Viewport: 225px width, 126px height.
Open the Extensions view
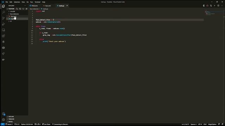[x=4, y=36]
